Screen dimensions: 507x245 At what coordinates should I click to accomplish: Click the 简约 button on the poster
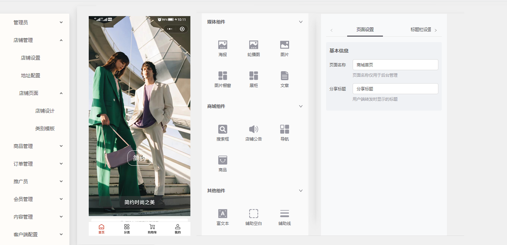click(x=139, y=158)
